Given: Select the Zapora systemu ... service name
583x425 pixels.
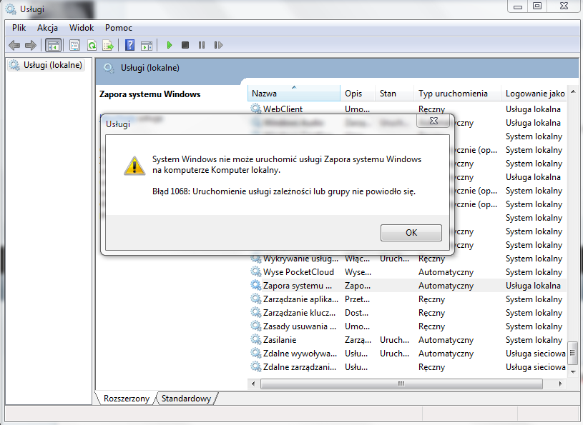Looking at the screenshot, I should pyautogui.click(x=298, y=286).
